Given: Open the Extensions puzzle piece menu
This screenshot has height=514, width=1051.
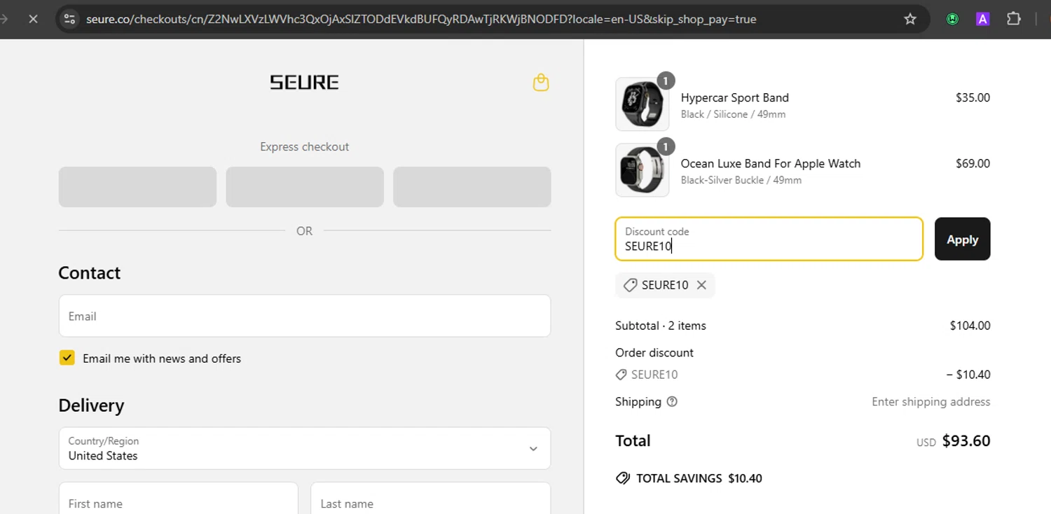Looking at the screenshot, I should pos(1013,19).
